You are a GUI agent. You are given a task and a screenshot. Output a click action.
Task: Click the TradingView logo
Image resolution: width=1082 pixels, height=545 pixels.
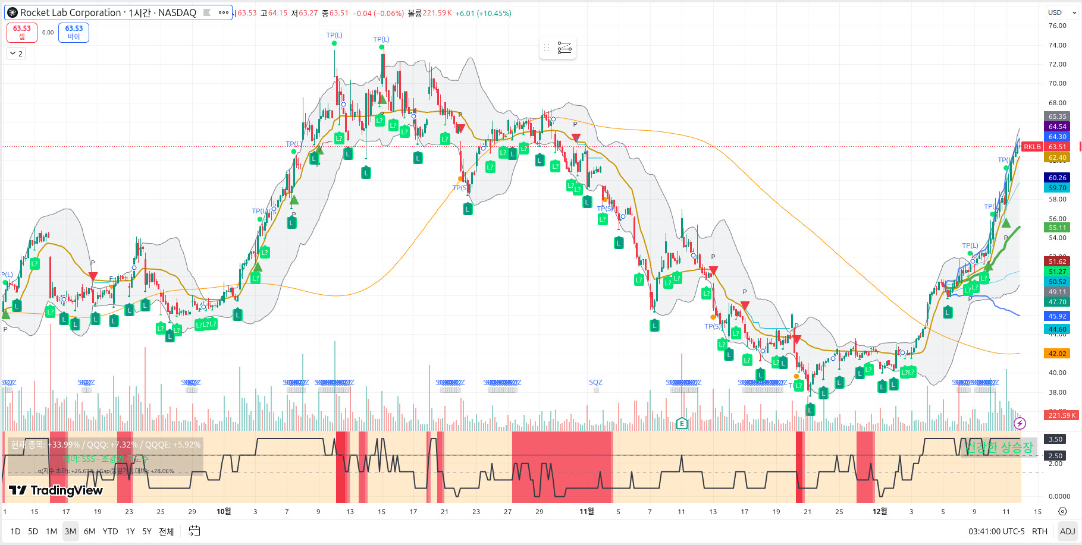click(x=56, y=490)
